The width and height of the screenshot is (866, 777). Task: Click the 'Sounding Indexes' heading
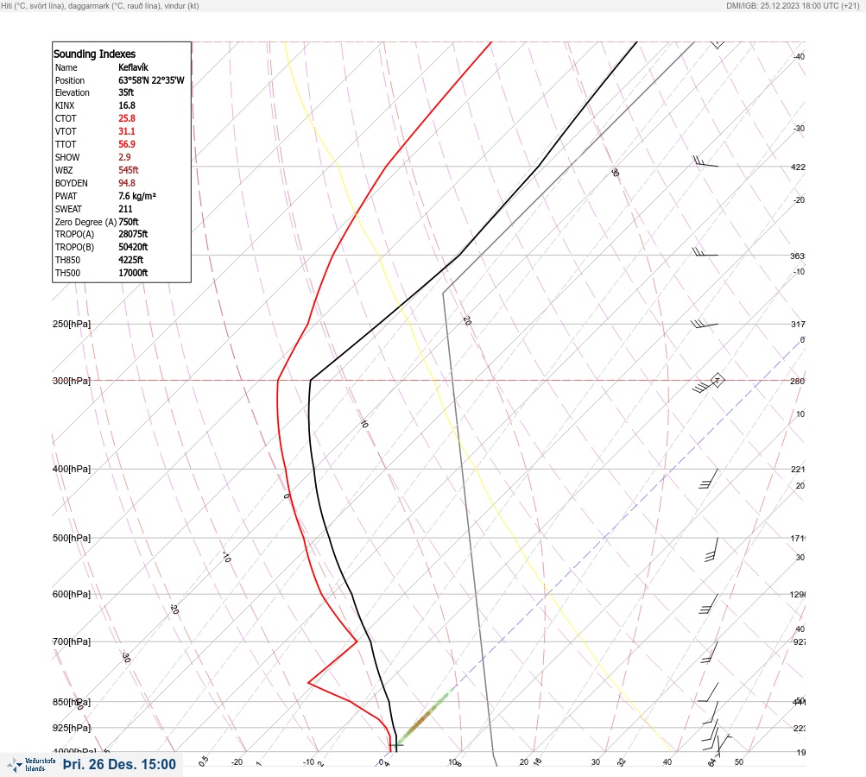(94, 54)
